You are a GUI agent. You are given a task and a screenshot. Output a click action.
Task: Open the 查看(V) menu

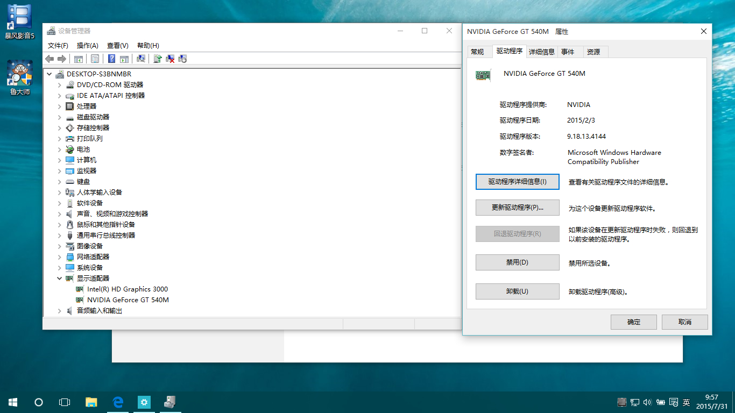click(117, 45)
